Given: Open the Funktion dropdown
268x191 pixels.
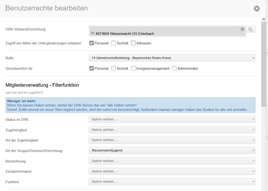Looking at the screenshot, I should (x=172, y=182).
